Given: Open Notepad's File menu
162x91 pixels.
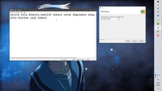Looking at the screenshot, I should [11, 12].
